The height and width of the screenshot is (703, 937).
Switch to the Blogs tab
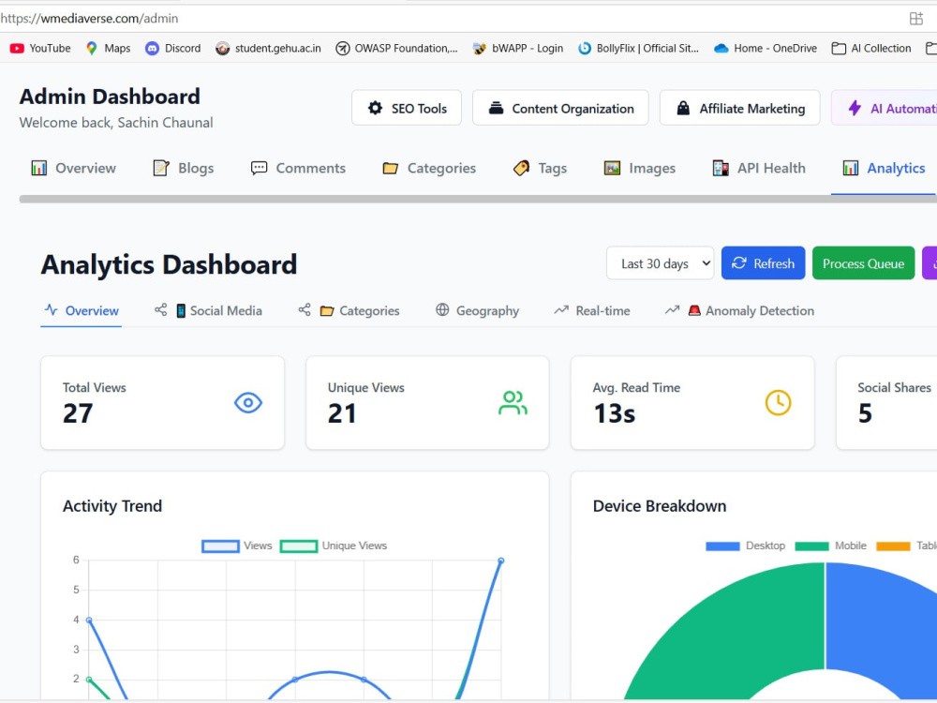184,169
